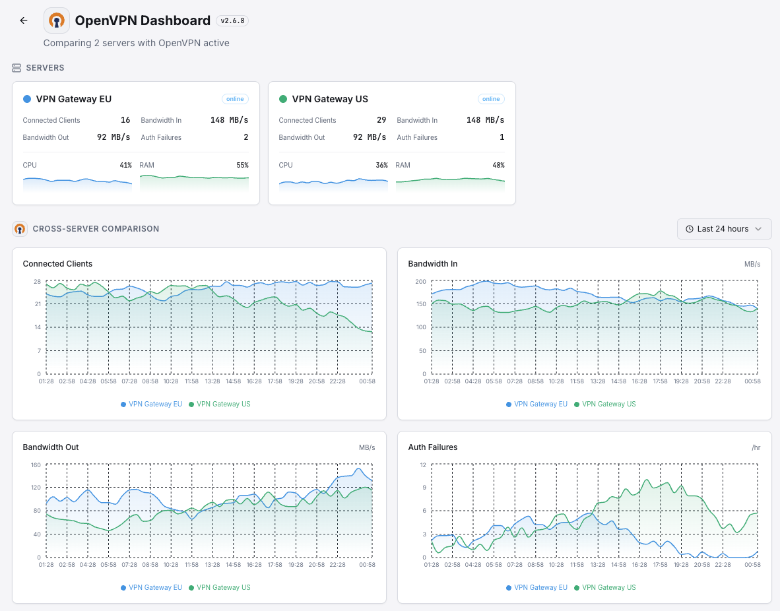The height and width of the screenshot is (611, 780).
Task: Click the back arrow icon
Action: [24, 20]
